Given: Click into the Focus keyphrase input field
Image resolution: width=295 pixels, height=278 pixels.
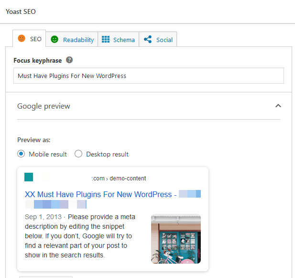Looking at the screenshot, I should (x=149, y=76).
